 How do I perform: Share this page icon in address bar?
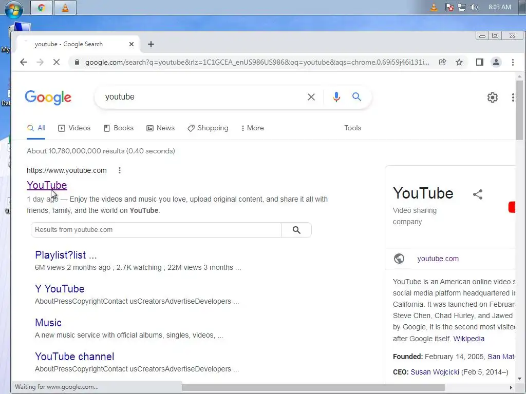442,62
